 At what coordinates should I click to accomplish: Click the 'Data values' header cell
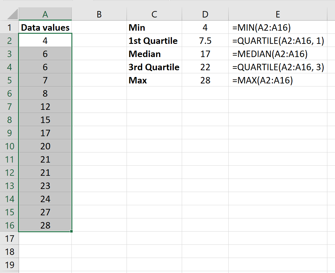(x=45, y=27)
